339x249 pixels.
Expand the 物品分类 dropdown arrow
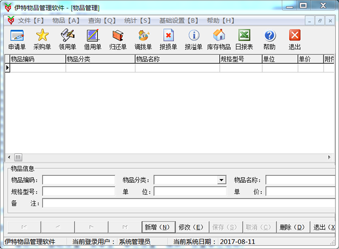click(221, 180)
